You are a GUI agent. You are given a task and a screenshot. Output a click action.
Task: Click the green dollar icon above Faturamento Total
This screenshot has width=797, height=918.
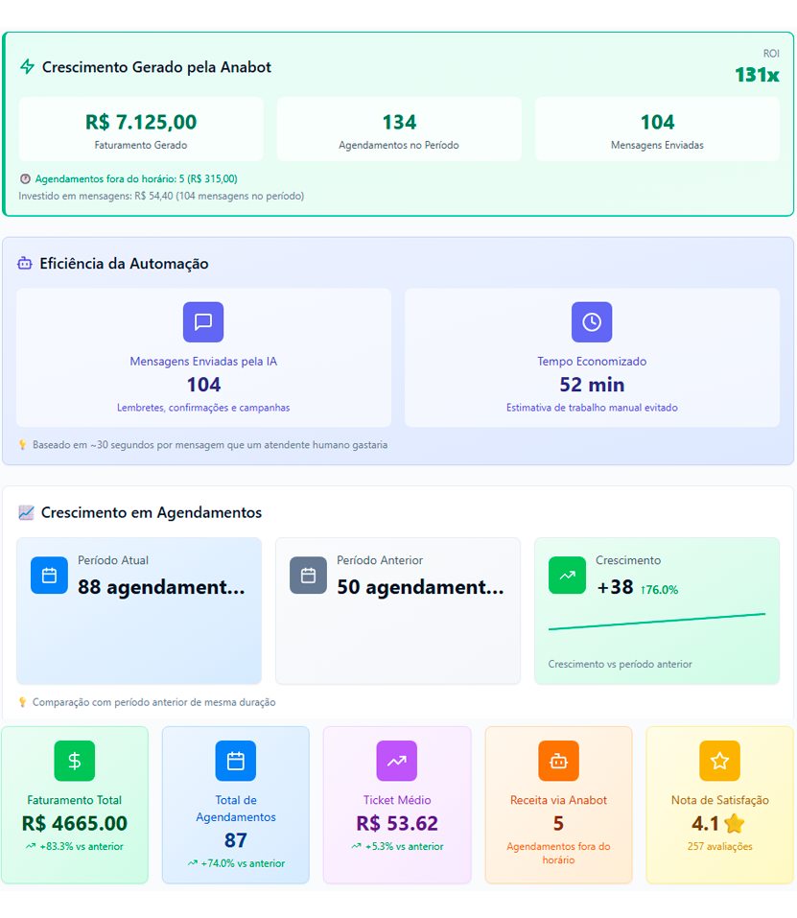75,761
